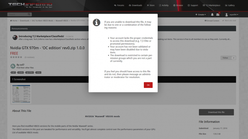The height and width of the screenshot is (139, 248).
Task: Open Maxwell VBIOS breadcrumb
Action: pos(62,21)
